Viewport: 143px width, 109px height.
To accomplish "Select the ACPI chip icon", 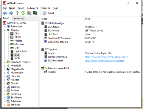I will pos(12,58).
